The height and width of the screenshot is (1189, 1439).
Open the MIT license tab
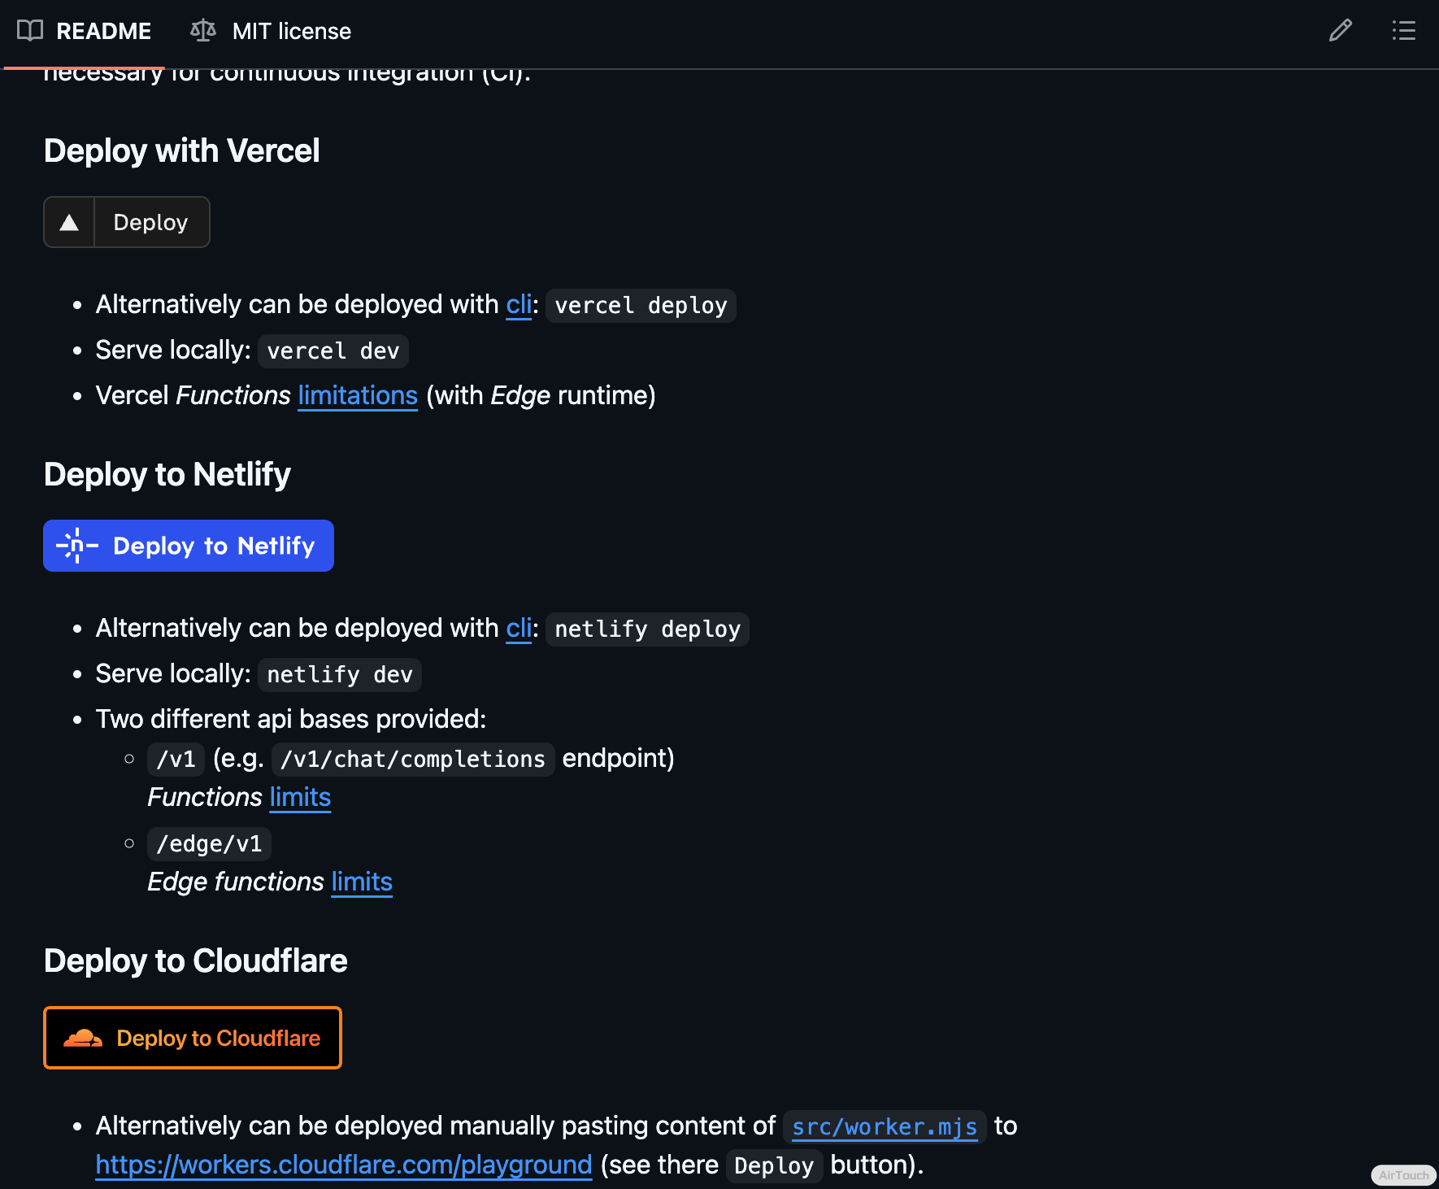point(291,31)
